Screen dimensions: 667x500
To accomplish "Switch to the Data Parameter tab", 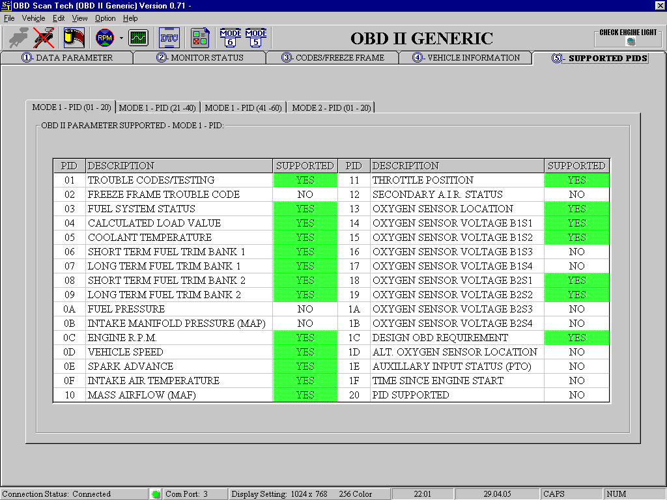I will pos(67,58).
